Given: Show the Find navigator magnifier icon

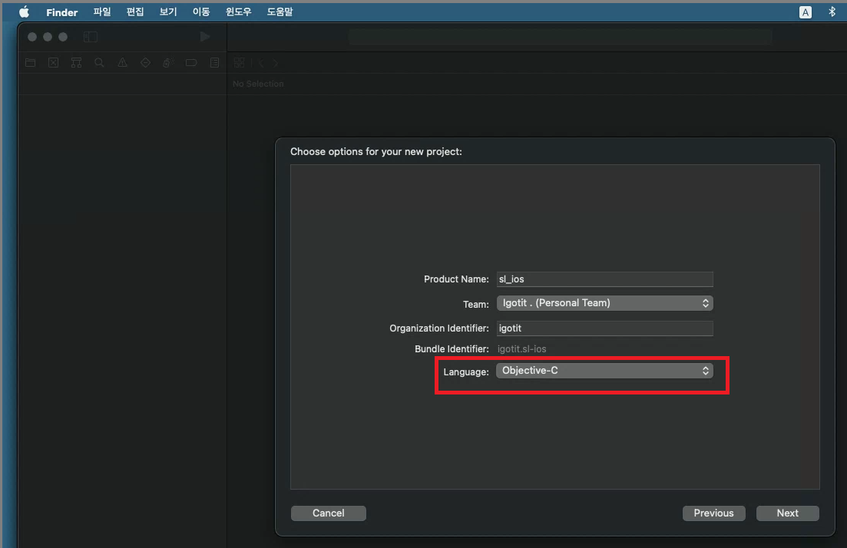Looking at the screenshot, I should (x=99, y=63).
